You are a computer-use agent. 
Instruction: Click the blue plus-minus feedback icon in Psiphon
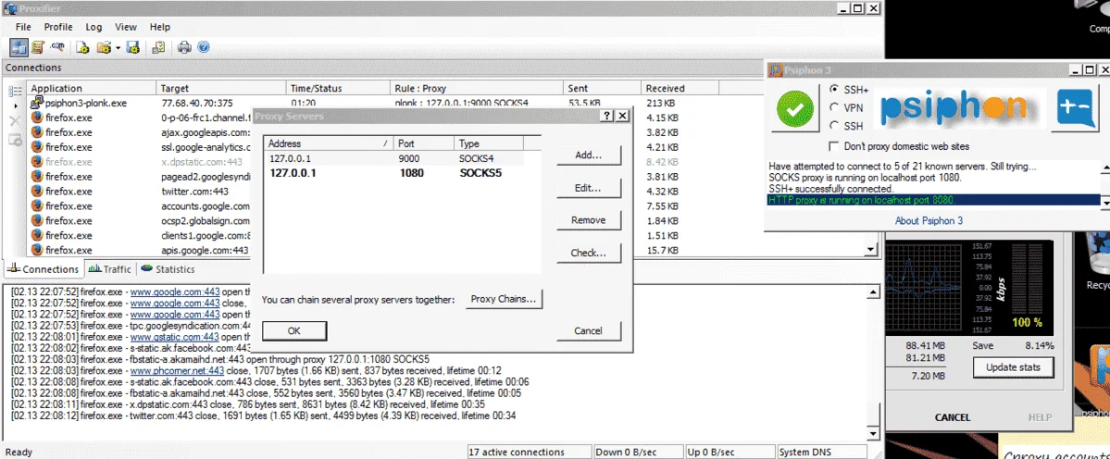1075,108
